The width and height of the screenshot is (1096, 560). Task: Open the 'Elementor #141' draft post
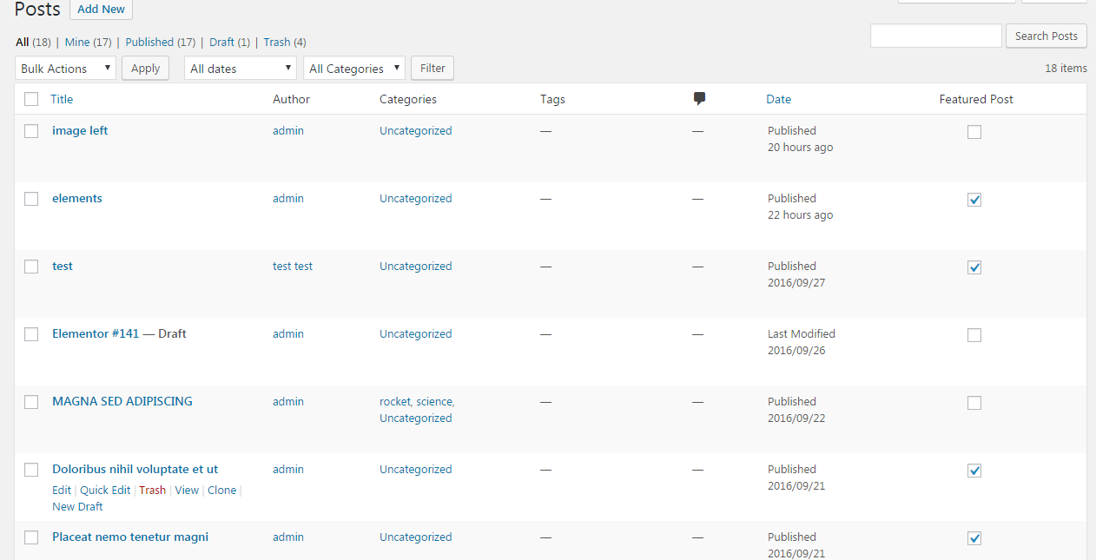pos(96,333)
